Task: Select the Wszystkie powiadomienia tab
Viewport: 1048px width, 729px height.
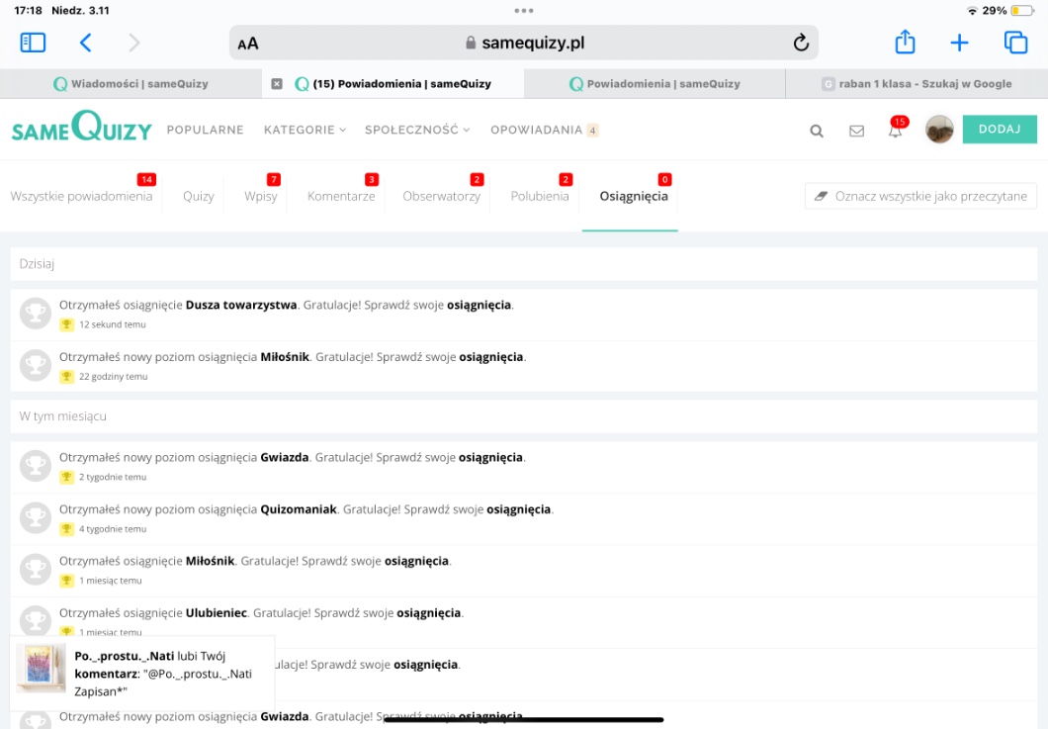Action: tap(81, 196)
